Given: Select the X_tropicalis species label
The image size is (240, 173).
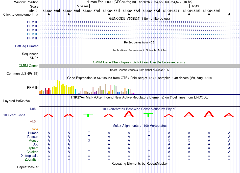Looking at the screenshot, I should tap(30, 156).
